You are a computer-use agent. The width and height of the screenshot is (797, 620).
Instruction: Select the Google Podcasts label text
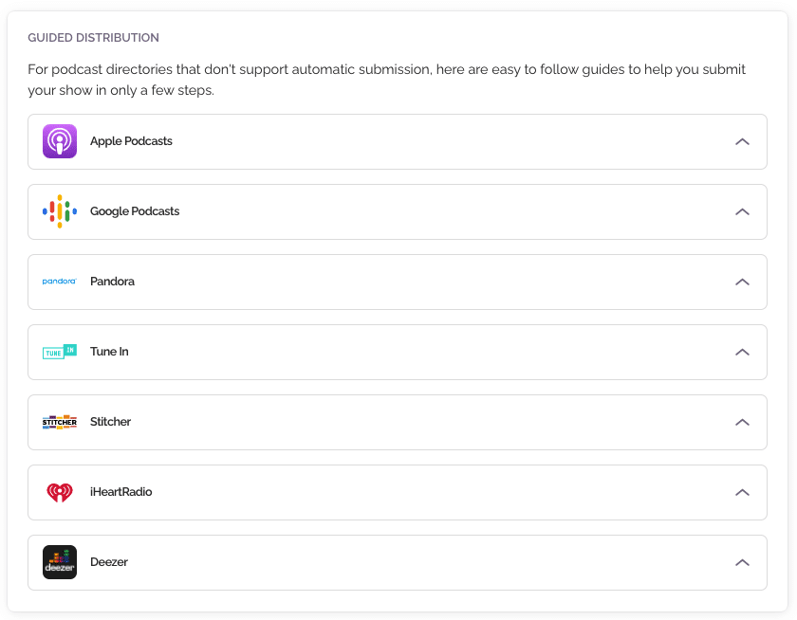(135, 211)
